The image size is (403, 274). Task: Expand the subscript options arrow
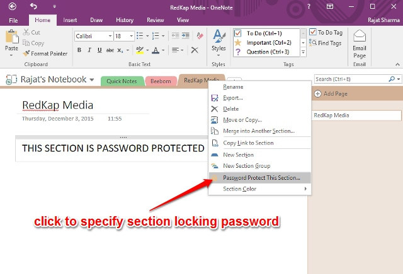127,50
